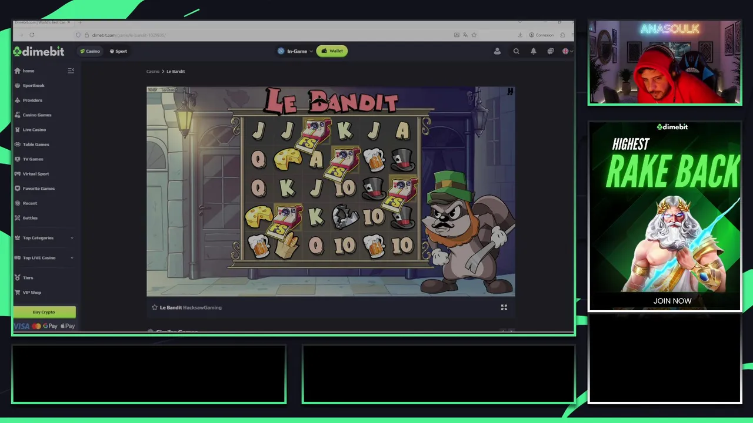Viewport: 753px width, 423px height.
Task: Open the VIP Shop sidebar entry
Action: pyautogui.click(x=28, y=292)
